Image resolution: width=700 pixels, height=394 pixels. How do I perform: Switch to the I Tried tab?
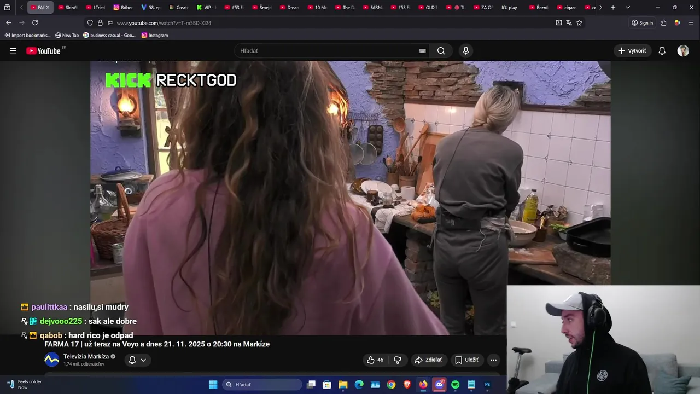[x=95, y=7]
